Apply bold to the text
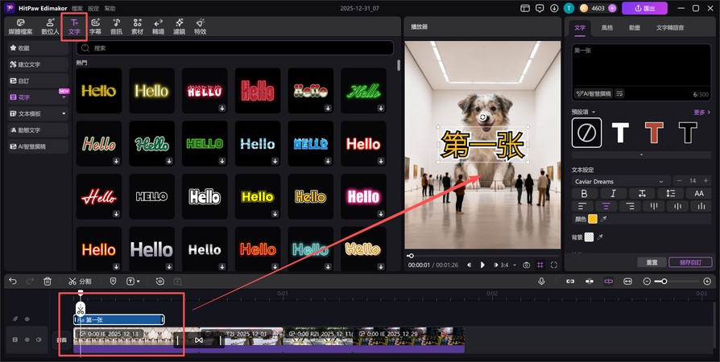 [585, 194]
